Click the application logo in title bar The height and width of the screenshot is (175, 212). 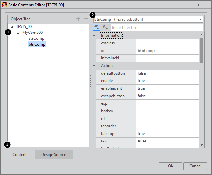tap(4, 5)
